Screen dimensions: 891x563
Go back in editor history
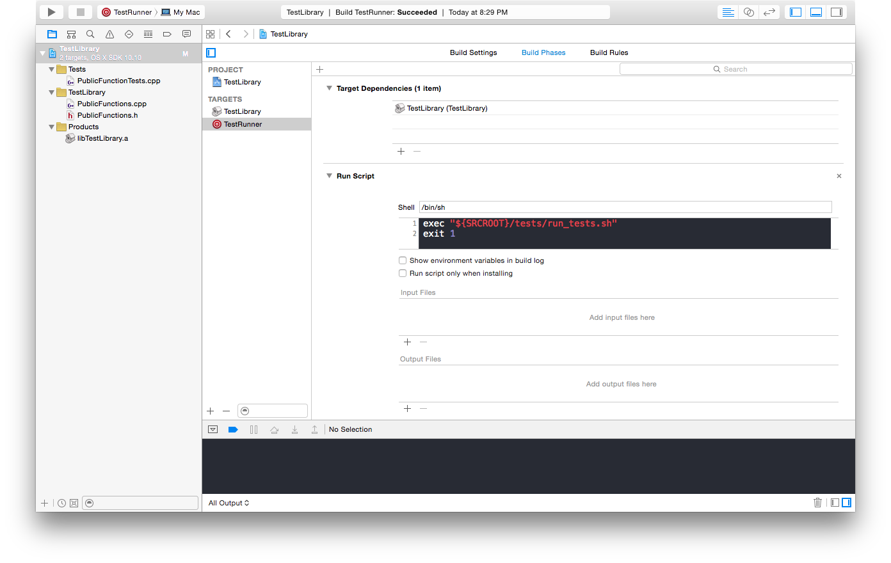[x=229, y=34]
